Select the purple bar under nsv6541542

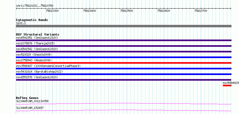[x=124, y=52]
